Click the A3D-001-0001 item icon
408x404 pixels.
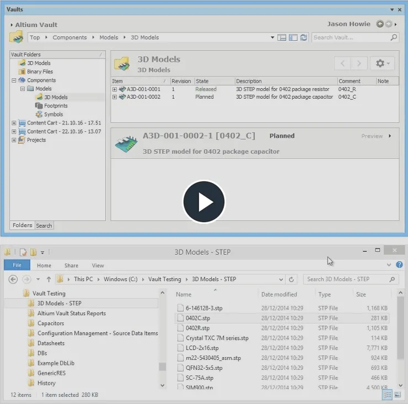(x=122, y=89)
